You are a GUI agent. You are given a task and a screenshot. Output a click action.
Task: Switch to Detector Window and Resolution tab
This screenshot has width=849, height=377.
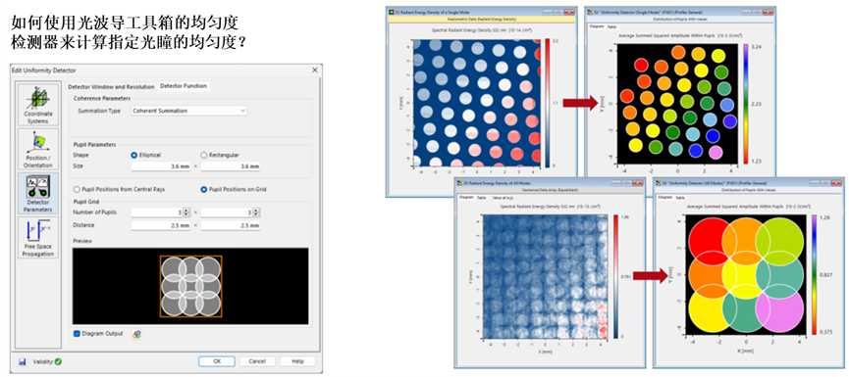click(111, 86)
